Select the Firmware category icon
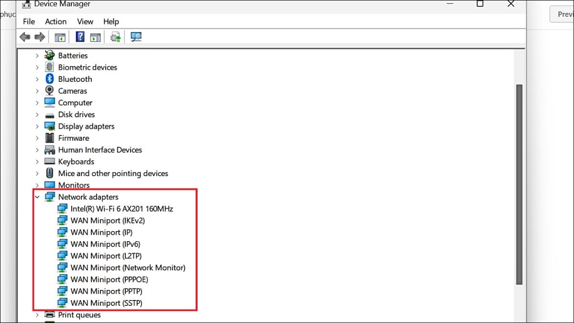The image size is (574, 323). 50,138
